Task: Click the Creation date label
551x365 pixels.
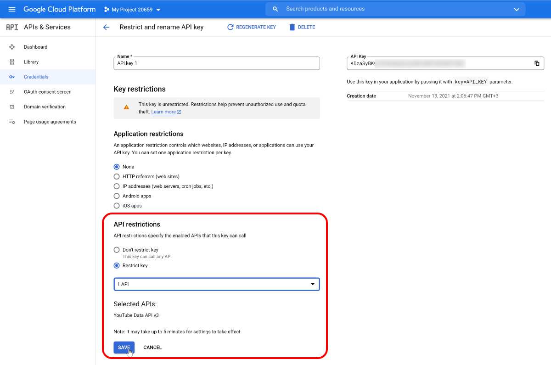Action: [361, 96]
